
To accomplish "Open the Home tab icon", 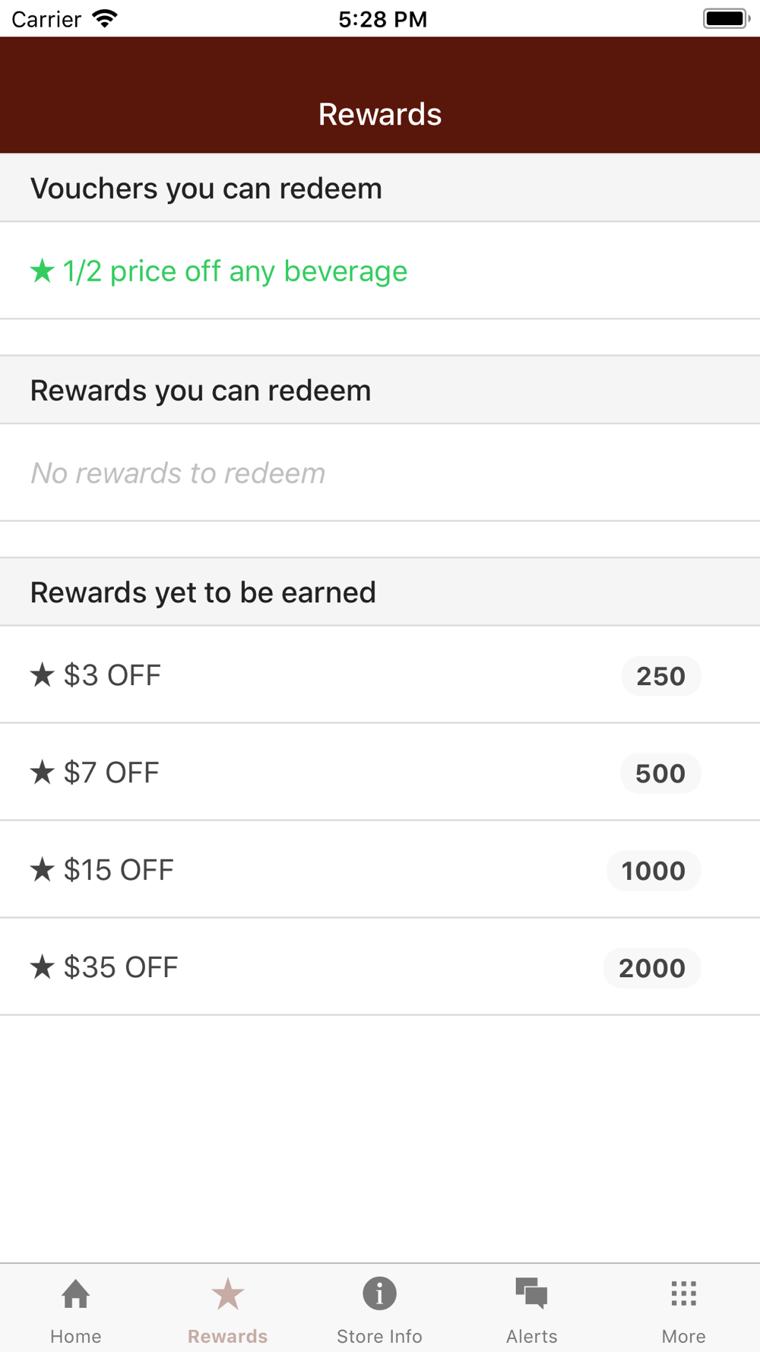I will [76, 1293].
